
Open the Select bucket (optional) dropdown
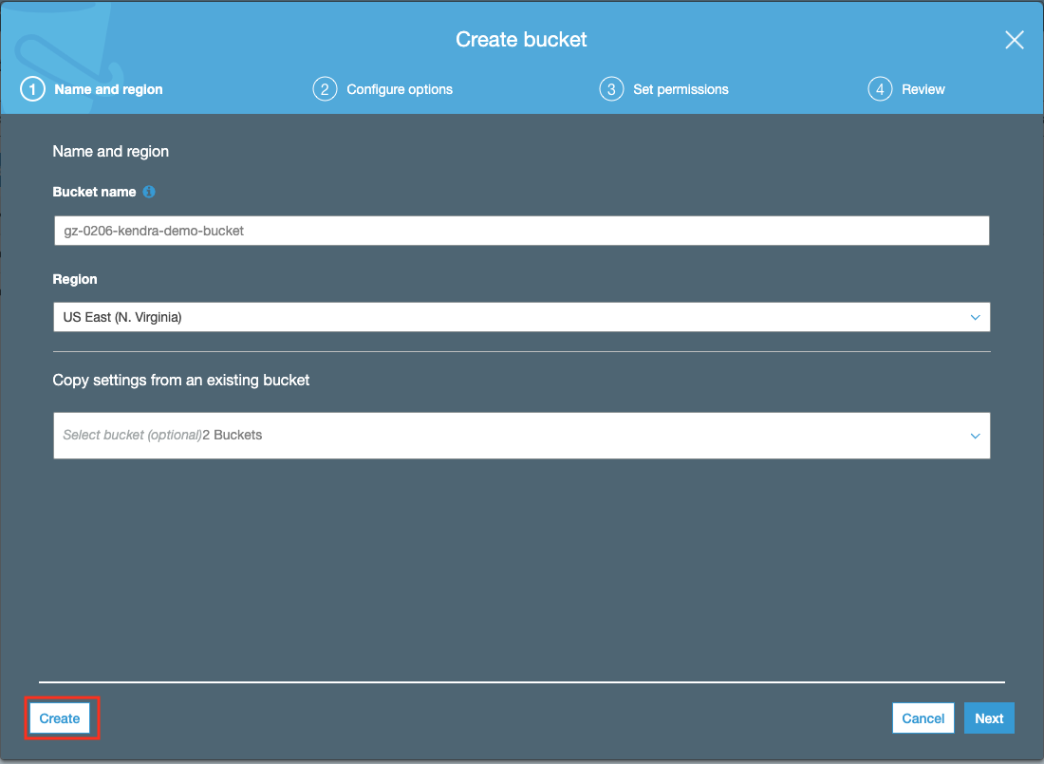click(521, 436)
